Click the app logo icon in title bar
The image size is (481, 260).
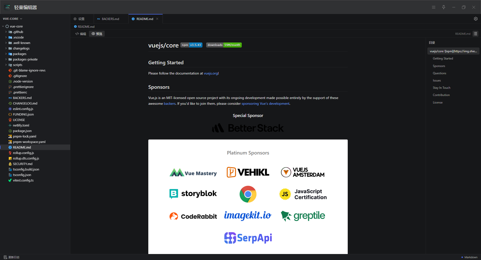coord(7,7)
